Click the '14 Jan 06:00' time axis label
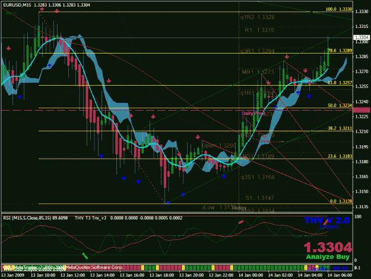This screenshot has height=279, width=371. [x=340, y=275]
